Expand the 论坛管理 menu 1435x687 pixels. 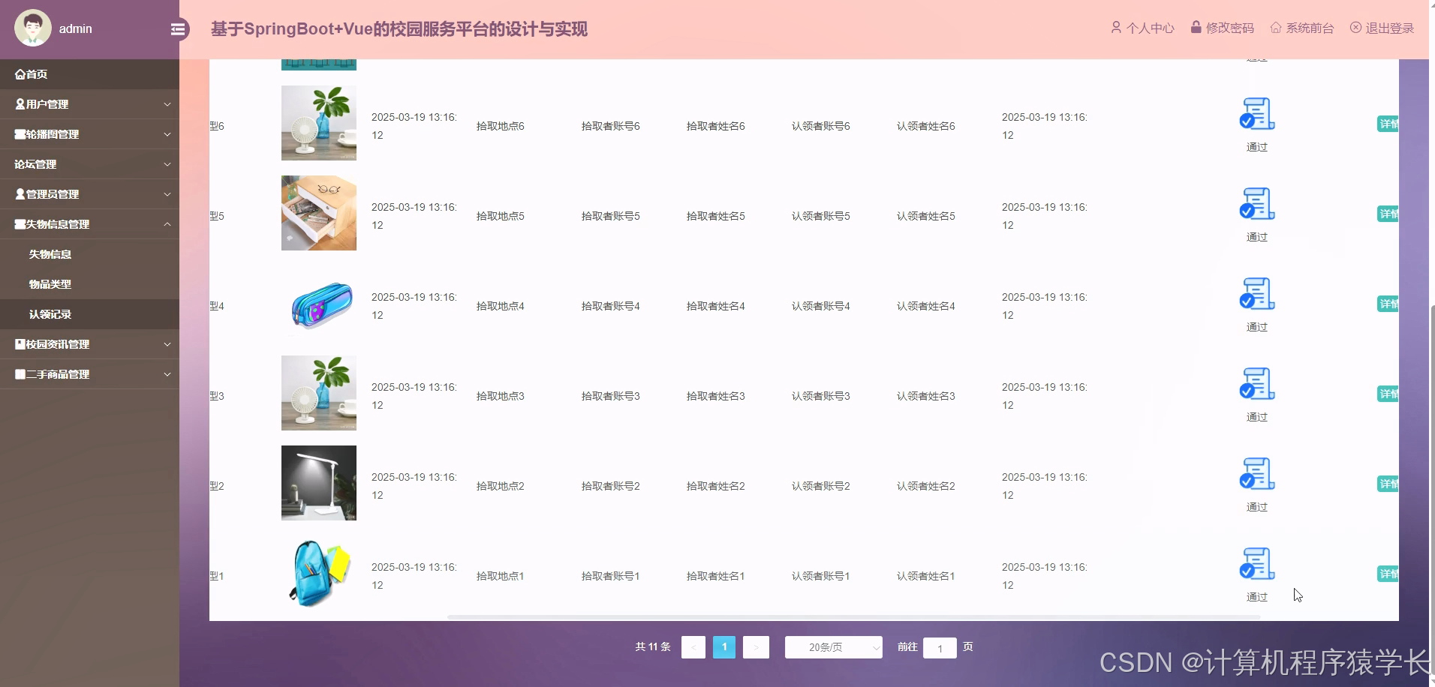(x=90, y=163)
